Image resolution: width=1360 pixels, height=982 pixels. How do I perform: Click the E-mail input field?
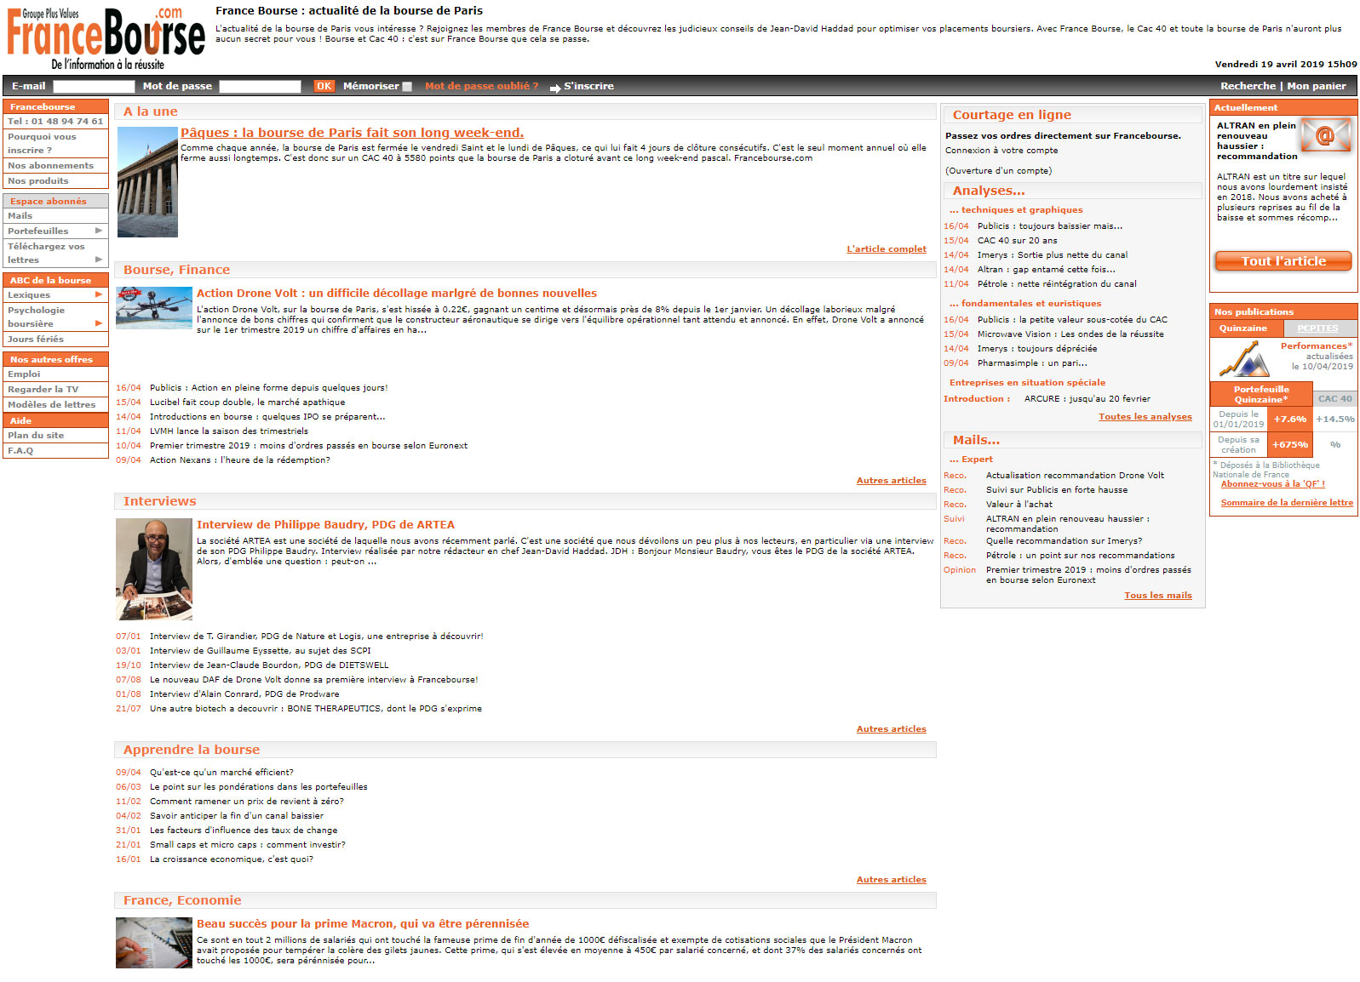click(x=94, y=86)
